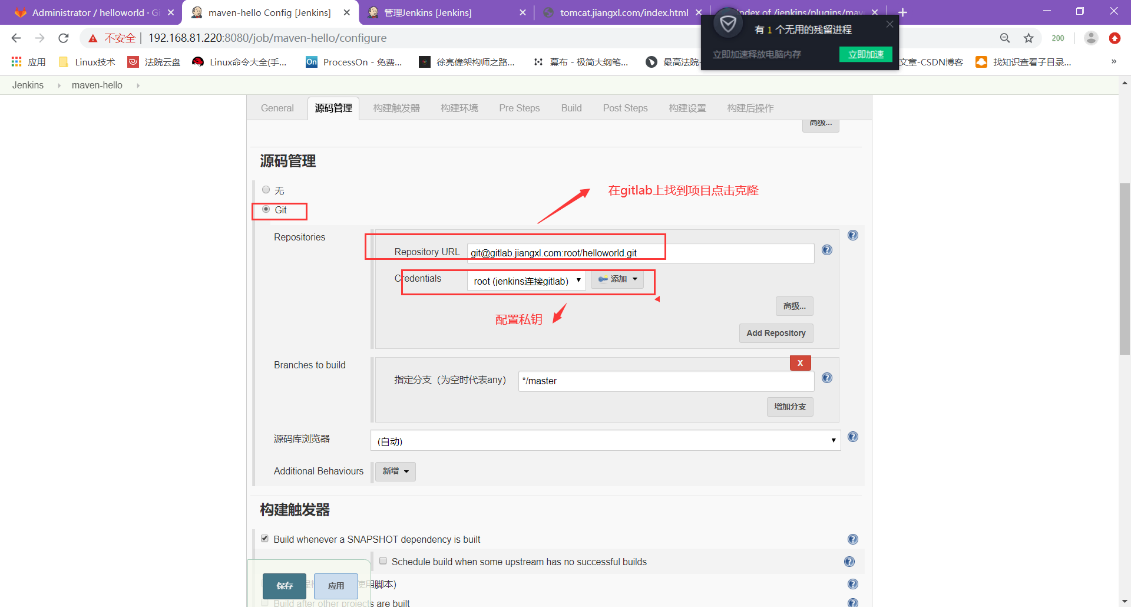Enable Schedule build when upstream has no successful builds

point(383,561)
